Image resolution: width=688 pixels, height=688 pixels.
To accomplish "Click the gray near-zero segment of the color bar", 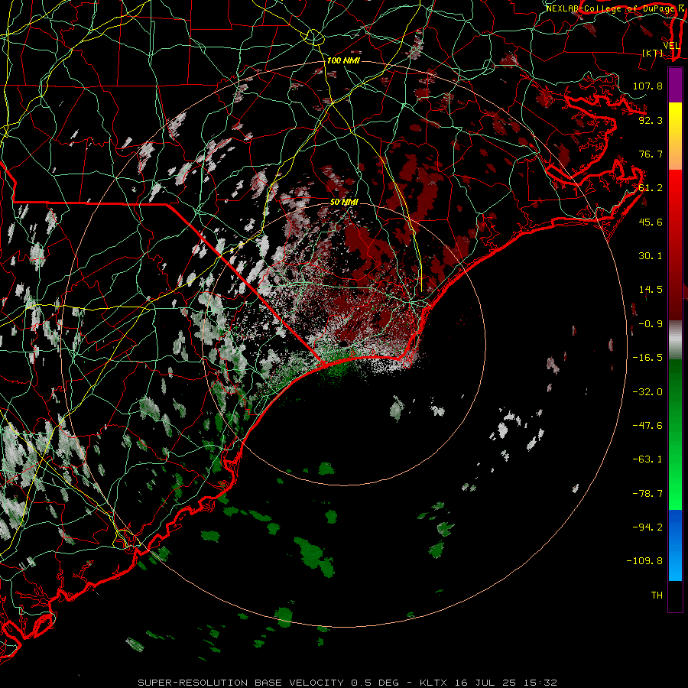I will (x=675, y=340).
